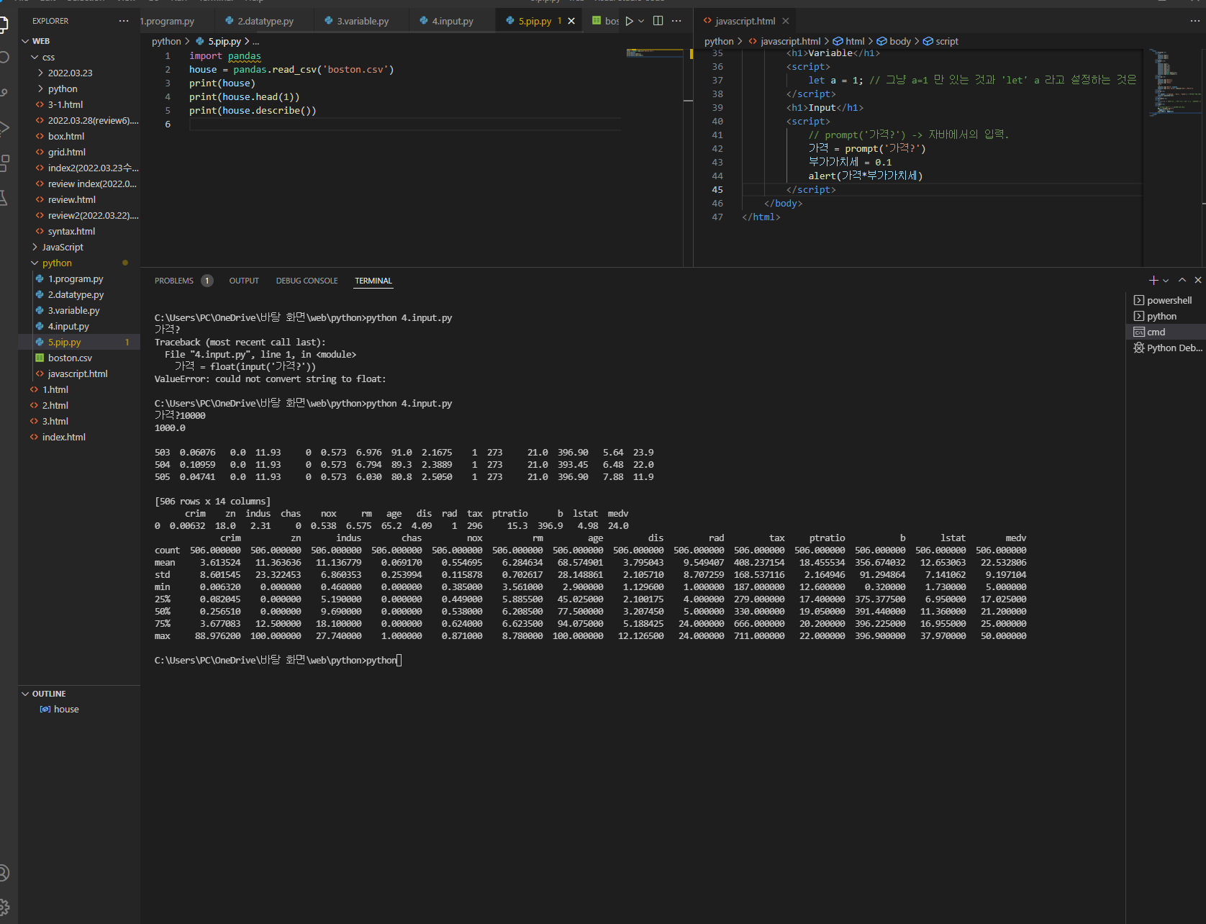Switch to the 4.input.py editor tab
This screenshot has height=924, width=1206.
(x=453, y=21)
